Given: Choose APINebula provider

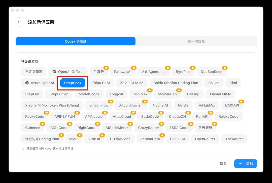Looking at the screenshot, I should 94,116.
